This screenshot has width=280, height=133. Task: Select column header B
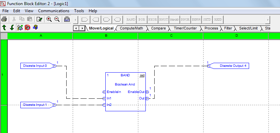click(x=106, y=36)
